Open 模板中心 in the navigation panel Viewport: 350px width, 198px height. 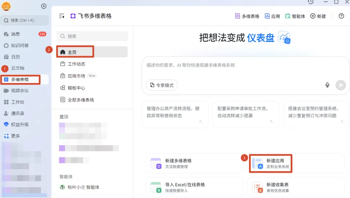coord(92,88)
